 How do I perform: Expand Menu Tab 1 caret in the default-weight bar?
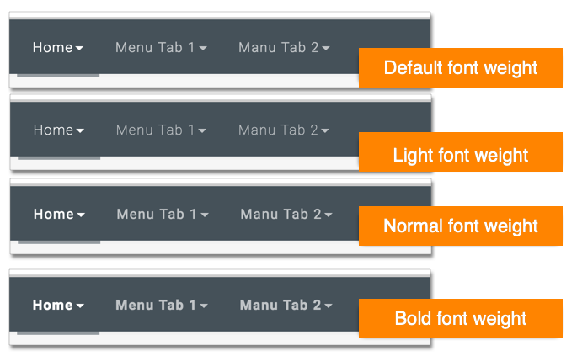coord(203,49)
